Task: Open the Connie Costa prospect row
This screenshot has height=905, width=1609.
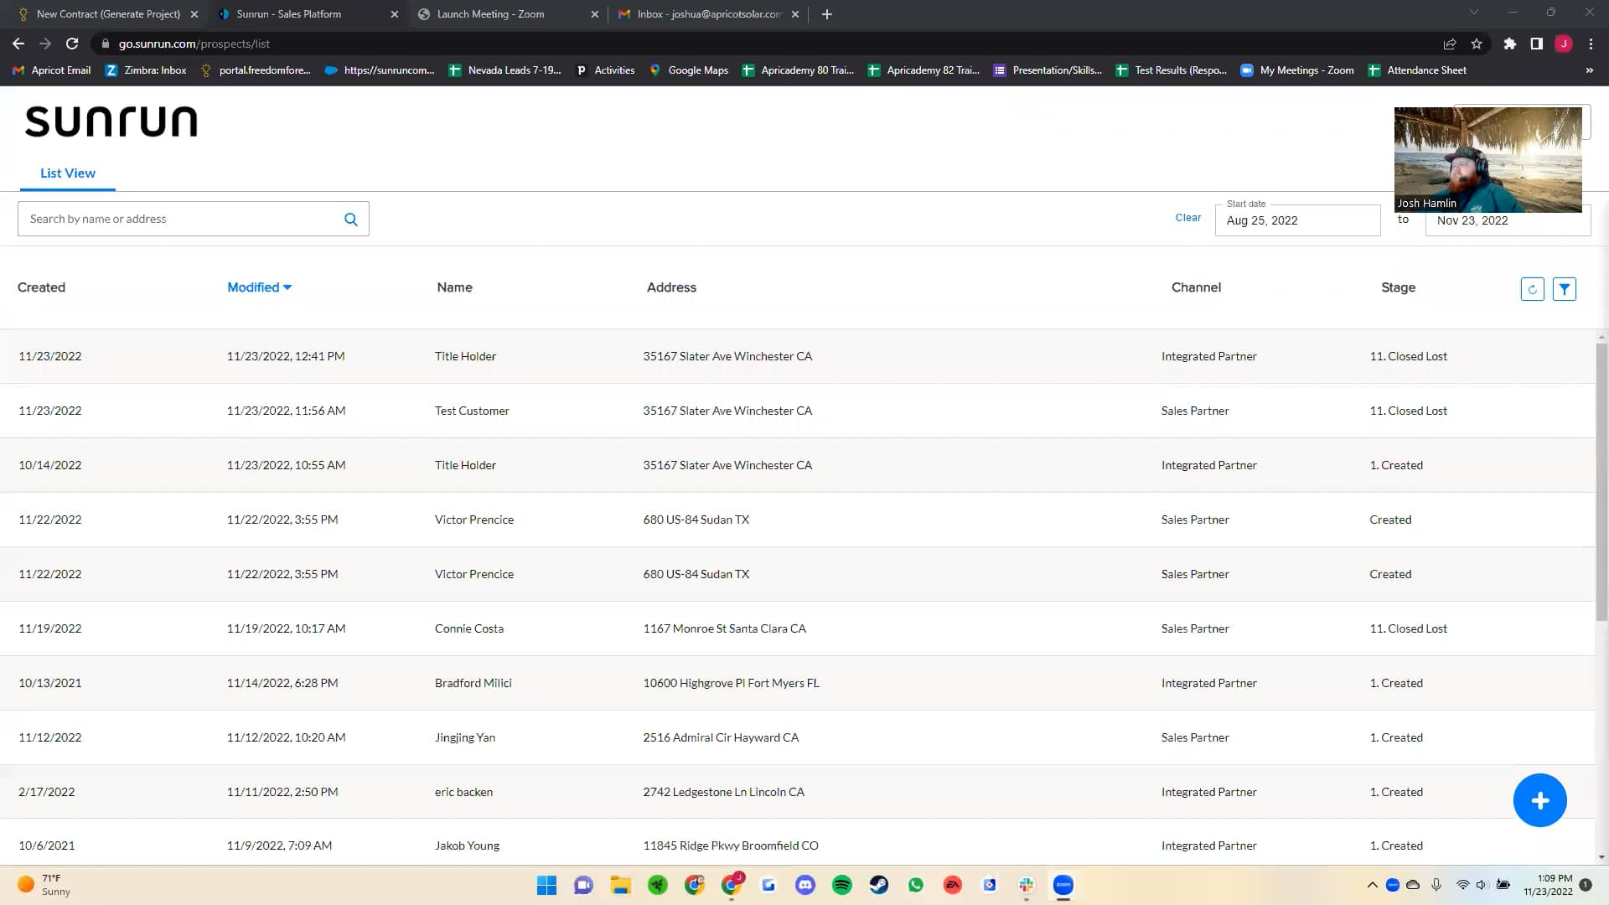Action: point(469,628)
